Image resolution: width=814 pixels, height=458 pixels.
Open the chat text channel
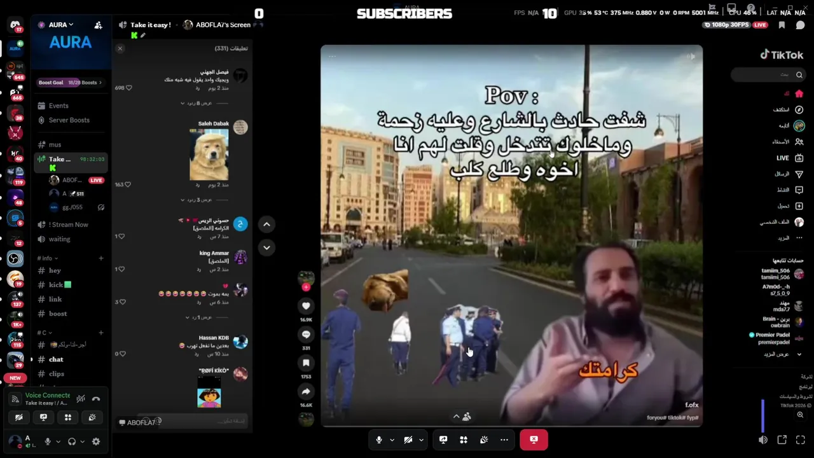pyautogui.click(x=56, y=359)
